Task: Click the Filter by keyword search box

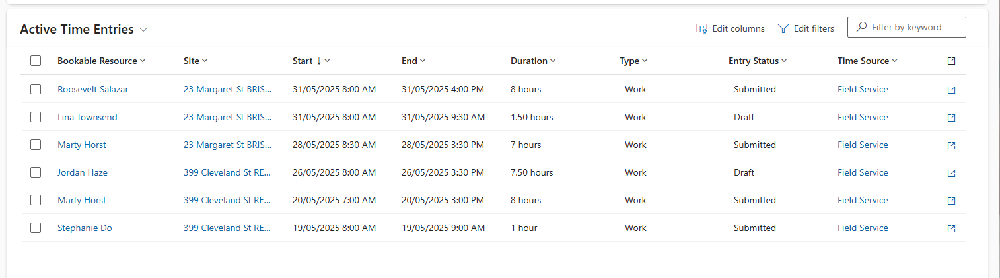Action: pyautogui.click(x=907, y=27)
